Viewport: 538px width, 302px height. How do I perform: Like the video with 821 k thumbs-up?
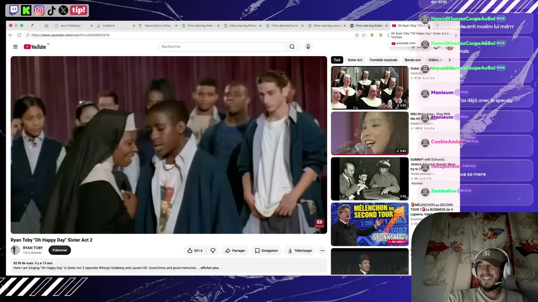[195, 250]
